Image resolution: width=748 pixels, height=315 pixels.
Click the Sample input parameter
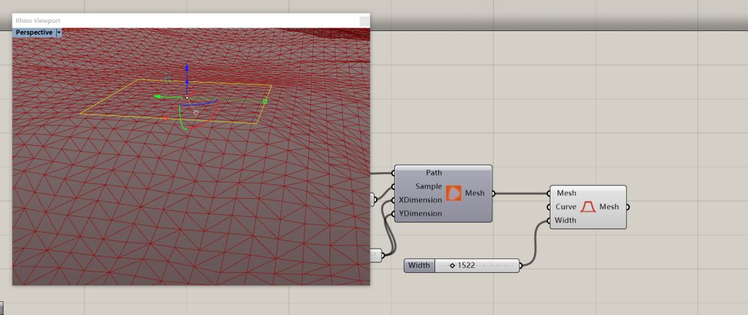click(429, 187)
